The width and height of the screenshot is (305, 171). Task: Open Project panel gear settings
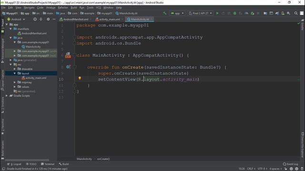tap(48, 19)
